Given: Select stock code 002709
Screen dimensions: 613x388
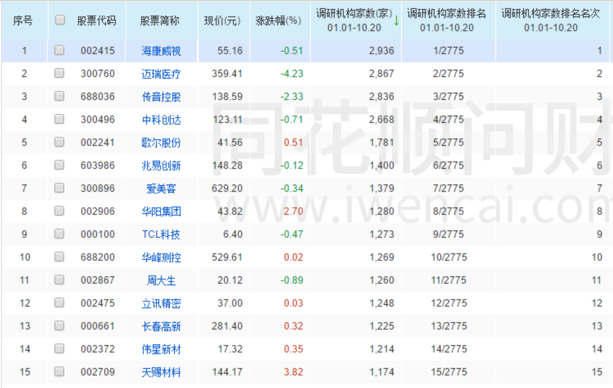Looking at the screenshot, I should [x=98, y=372].
